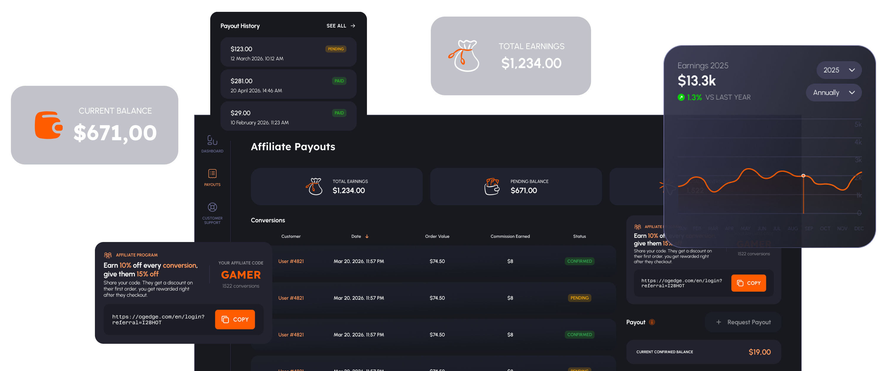Screen dimensions: 890x371
Task: Click the Date sort arrow in Conversions table
Action: click(367, 236)
